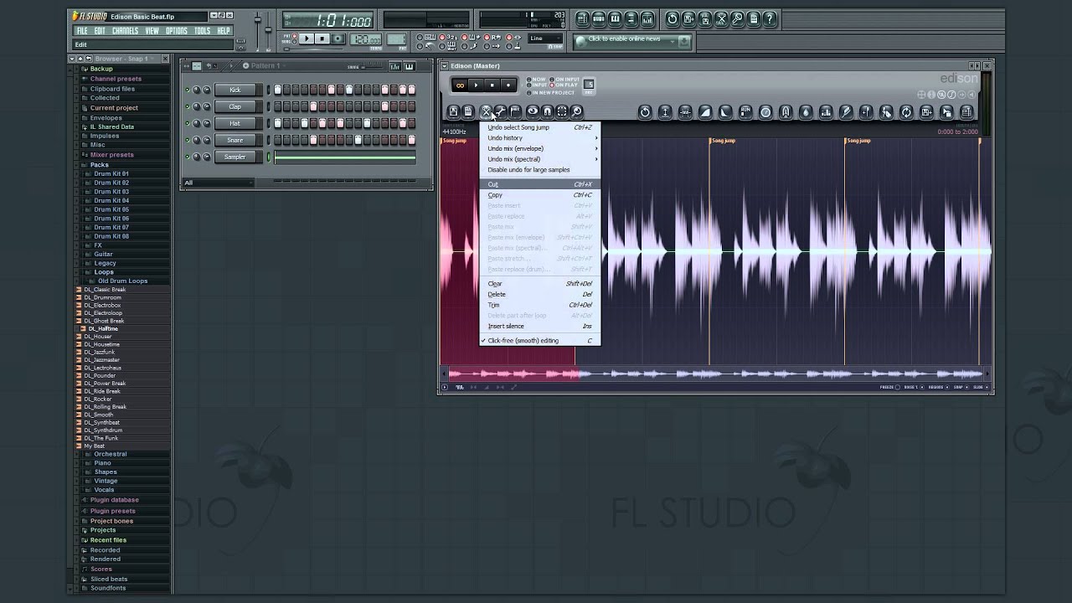This screenshot has width=1072, height=603.
Task: Click the Edison scissors edit menu icon
Action: [x=485, y=111]
